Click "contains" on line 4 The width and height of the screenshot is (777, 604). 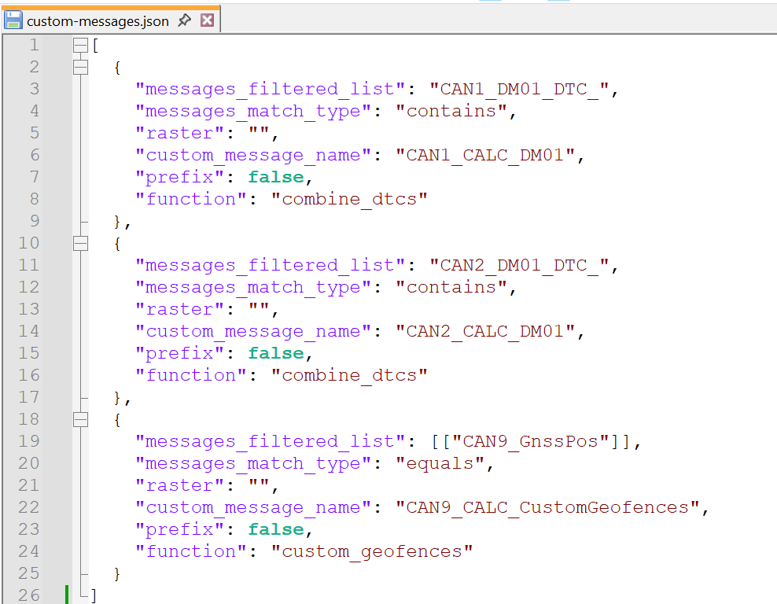pyautogui.click(x=451, y=111)
